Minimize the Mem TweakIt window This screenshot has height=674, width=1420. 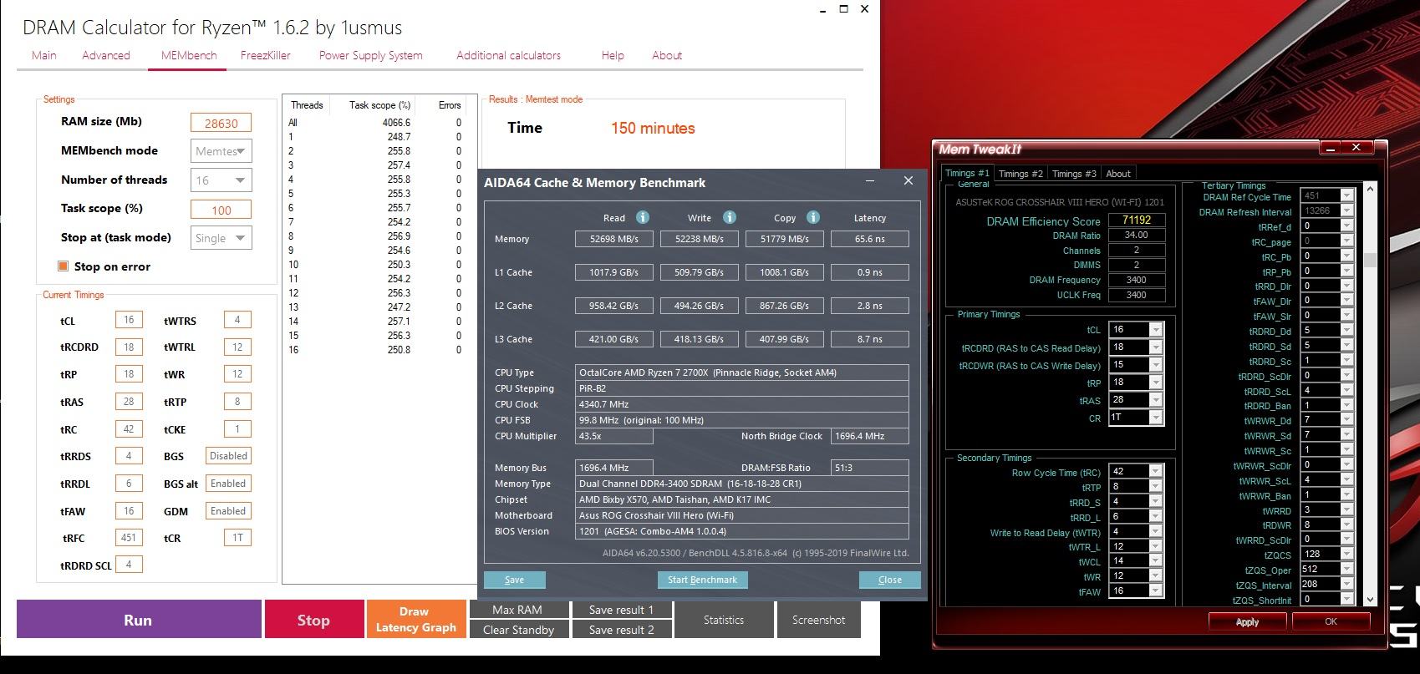(1331, 148)
